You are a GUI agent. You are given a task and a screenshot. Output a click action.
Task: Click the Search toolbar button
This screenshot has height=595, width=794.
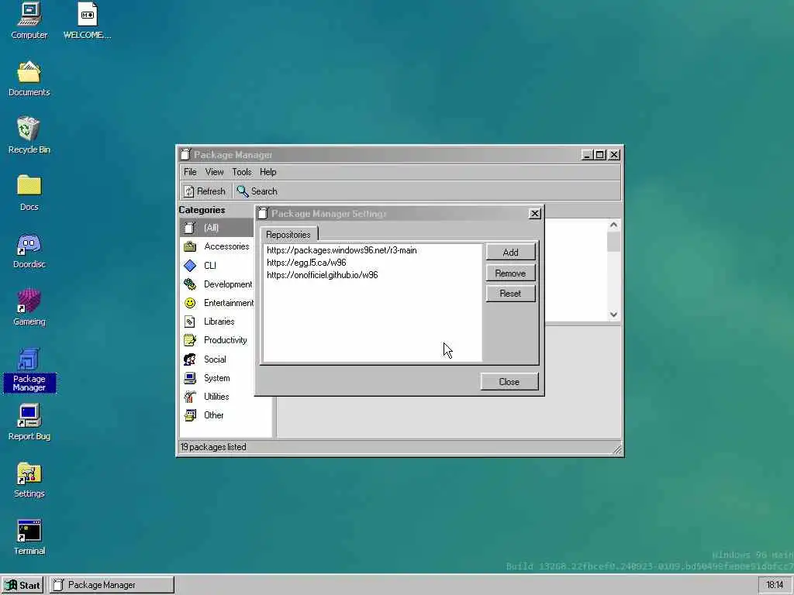[257, 191]
